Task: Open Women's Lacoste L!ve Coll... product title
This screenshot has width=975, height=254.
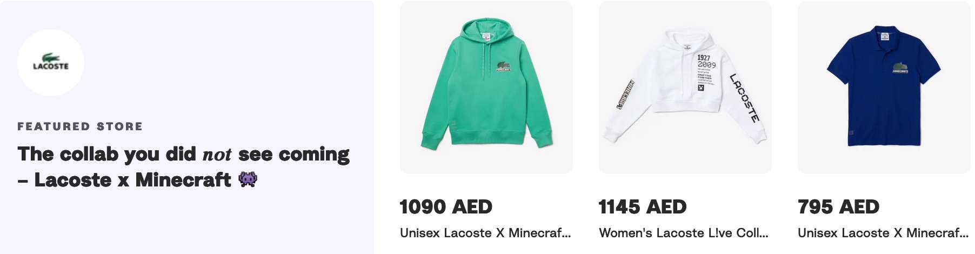Action: coord(684,233)
